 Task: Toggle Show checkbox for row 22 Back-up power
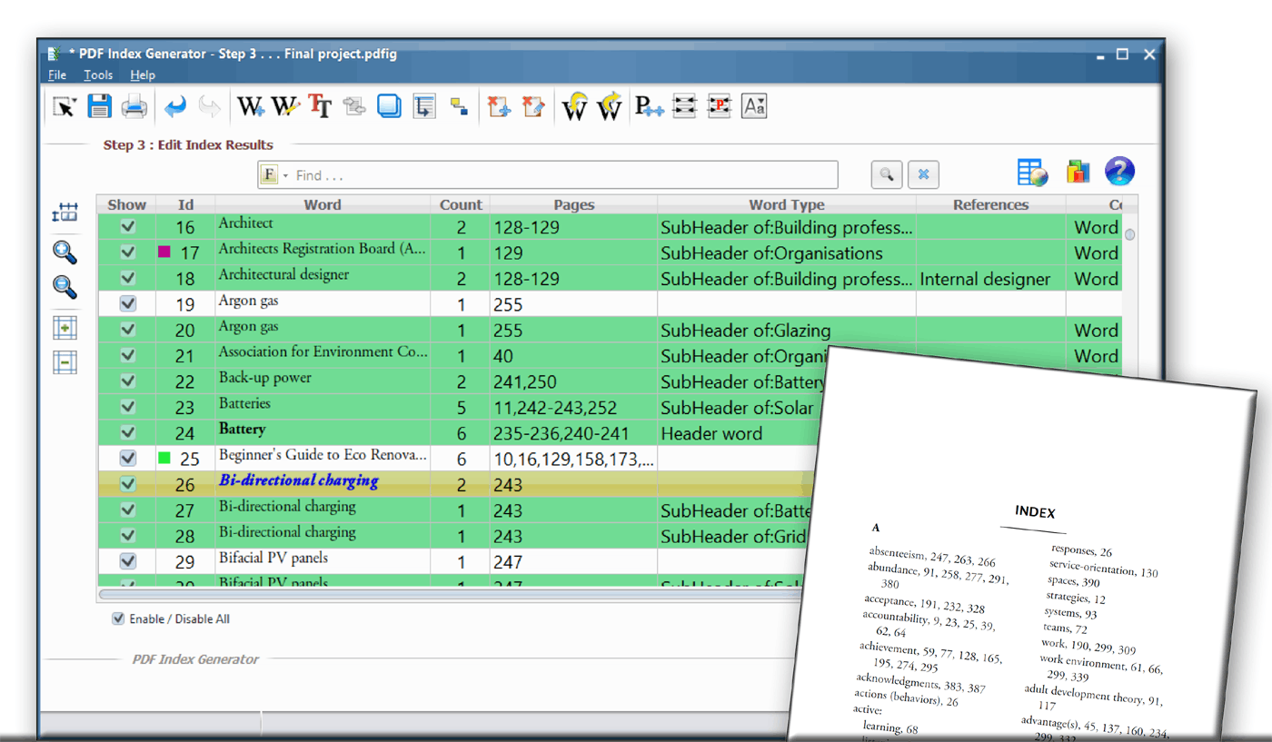click(128, 381)
